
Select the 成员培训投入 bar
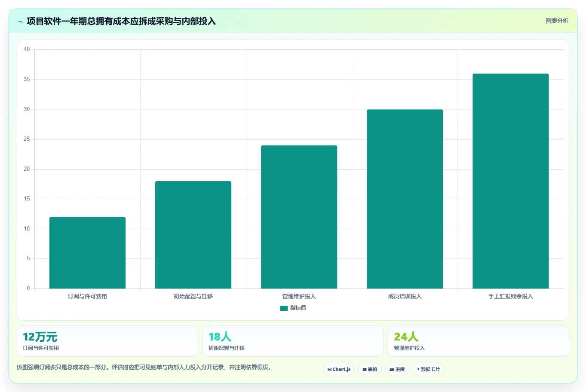tap(405, 199)
